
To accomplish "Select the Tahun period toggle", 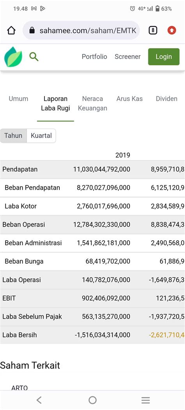I will pyautogui.click(x=13, y=136).
